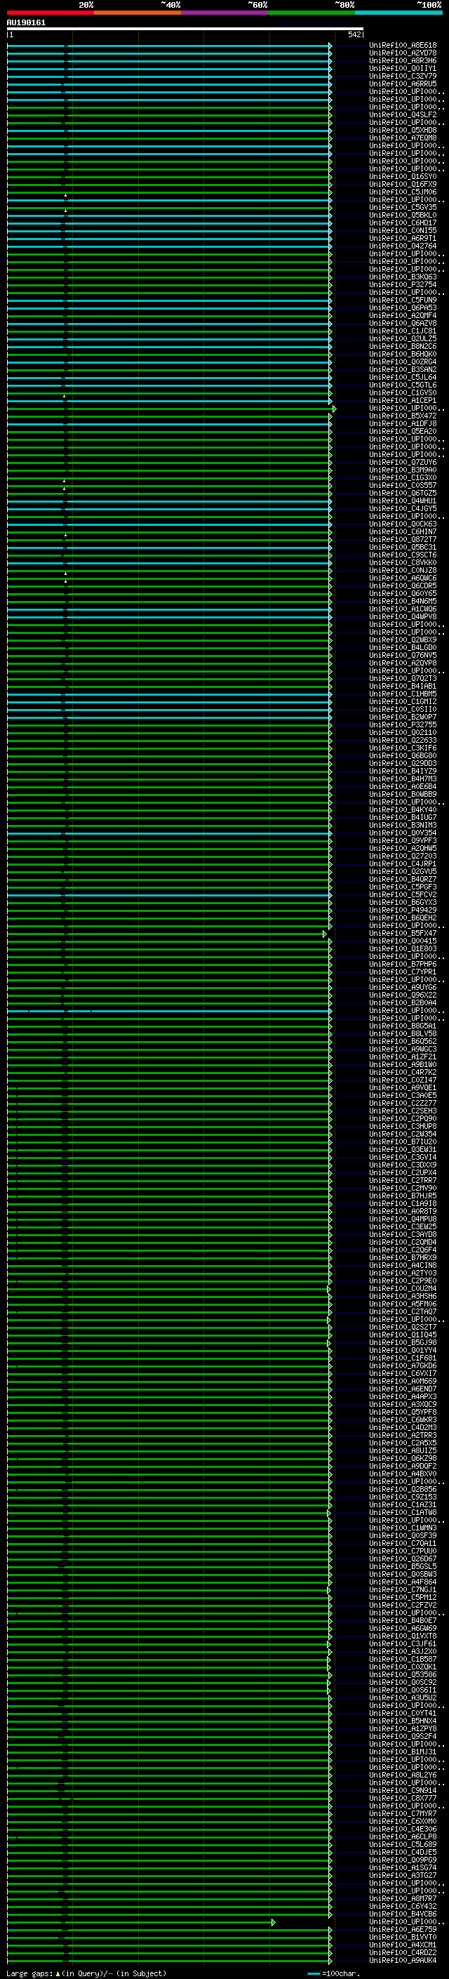
Task: Select the UniRef100_Q16FX9 label
Action: (403, 185)
